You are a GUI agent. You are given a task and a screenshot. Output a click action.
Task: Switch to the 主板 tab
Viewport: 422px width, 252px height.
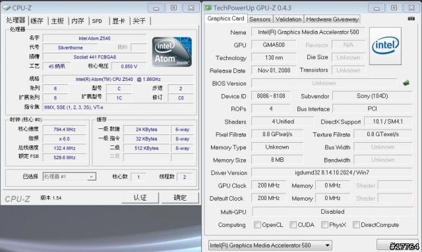pos(57,20)
